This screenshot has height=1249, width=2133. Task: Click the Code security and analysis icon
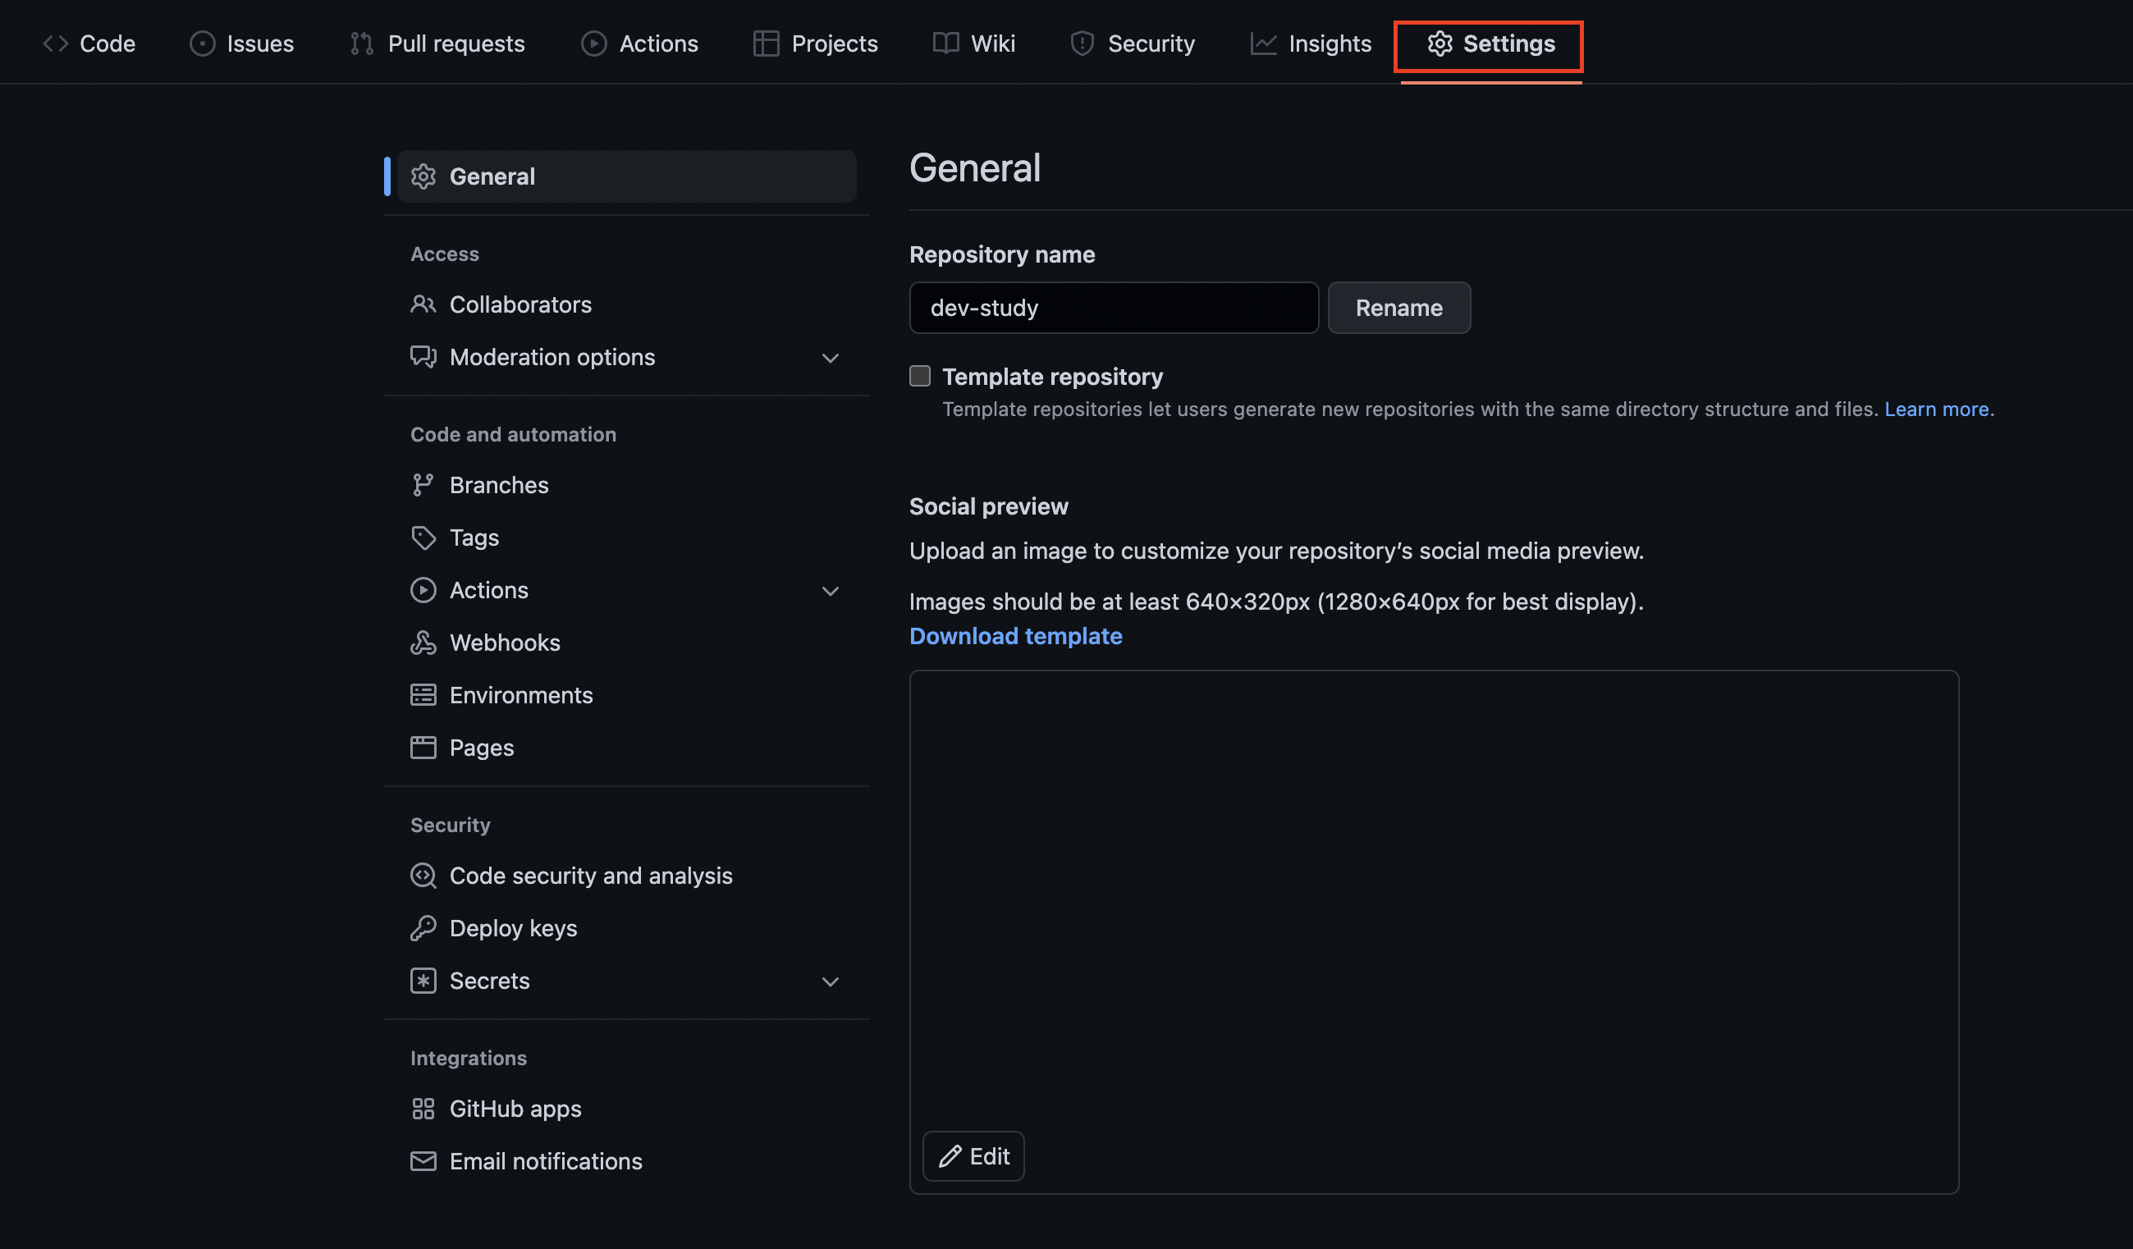click(423, 876)
